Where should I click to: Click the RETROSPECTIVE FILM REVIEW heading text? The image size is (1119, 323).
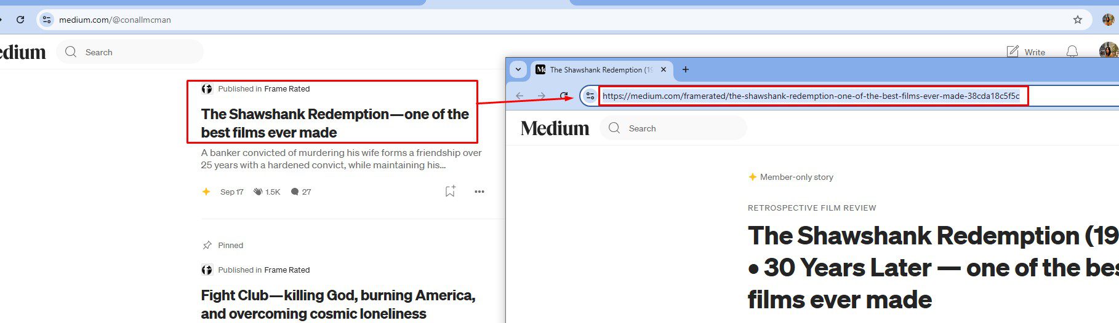click(812, 208)
